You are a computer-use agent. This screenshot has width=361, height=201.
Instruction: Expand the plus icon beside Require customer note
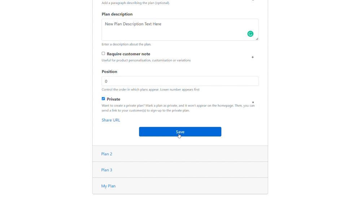click(253, 57)
